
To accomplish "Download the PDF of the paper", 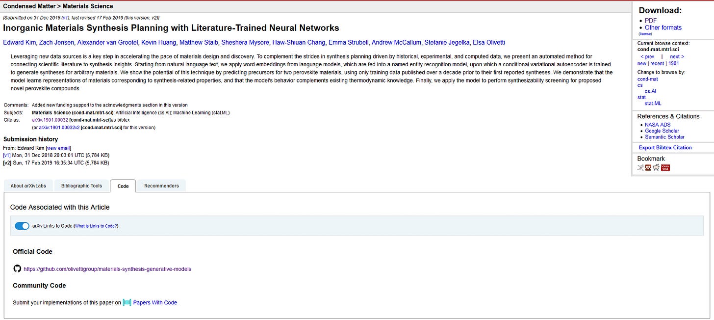I will pos(651,21).
